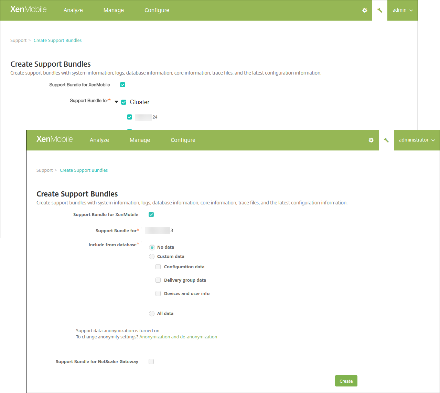The image size is (440, 393).
Task: Open Configure menu in back window
Action: [x=157, y=10]
